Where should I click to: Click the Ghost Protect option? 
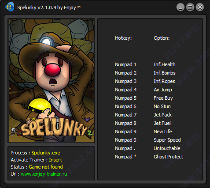point(168,157)
